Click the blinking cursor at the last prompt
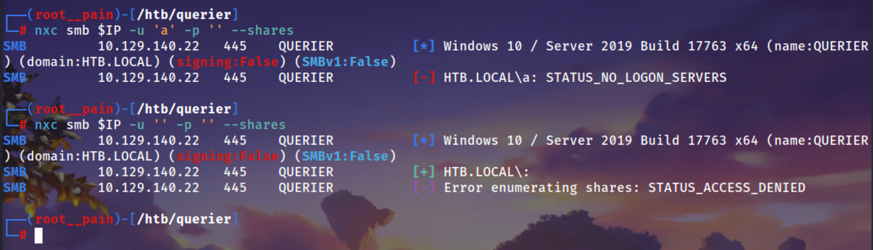873x250 pixels. pos(38,236)
